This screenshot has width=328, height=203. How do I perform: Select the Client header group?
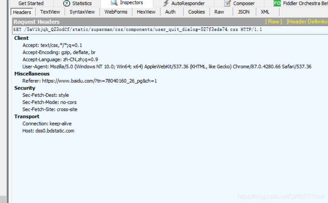pos(21,38)
